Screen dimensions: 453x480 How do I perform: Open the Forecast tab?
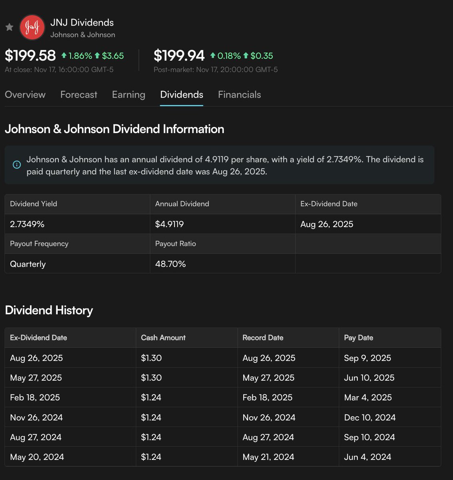78,95
